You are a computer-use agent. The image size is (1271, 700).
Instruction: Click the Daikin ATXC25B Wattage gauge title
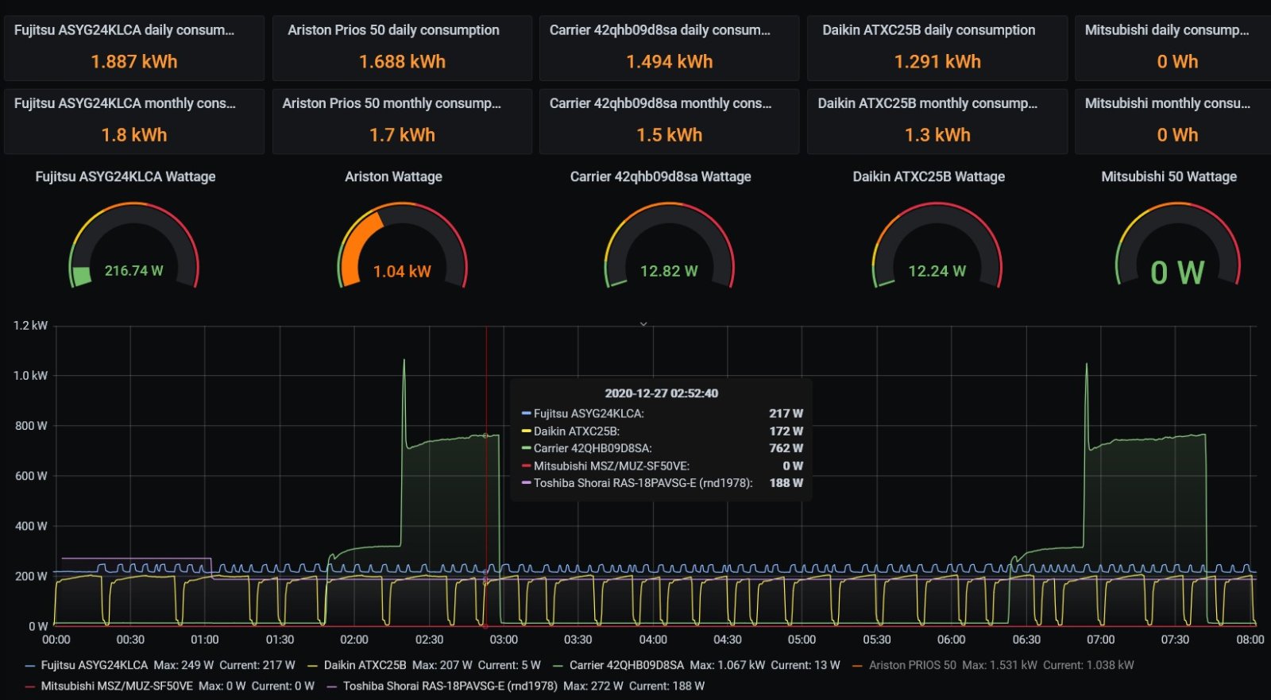coord(929,176)
